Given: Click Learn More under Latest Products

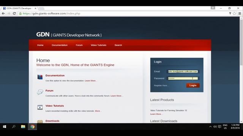Looking at the screenshot, I should [156, 114].
